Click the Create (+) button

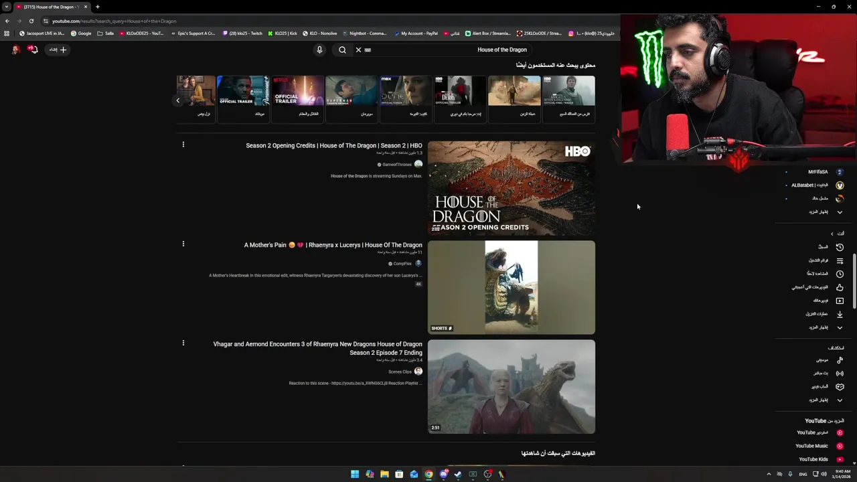click(x=58, y=50)
